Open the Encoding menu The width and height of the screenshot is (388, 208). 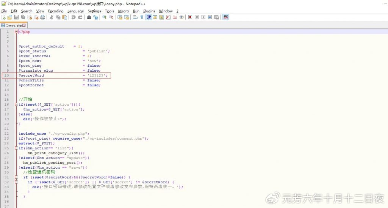click(56, 11)
